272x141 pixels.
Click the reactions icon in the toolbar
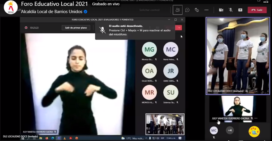pyautogui.click(x=197, y=10)
